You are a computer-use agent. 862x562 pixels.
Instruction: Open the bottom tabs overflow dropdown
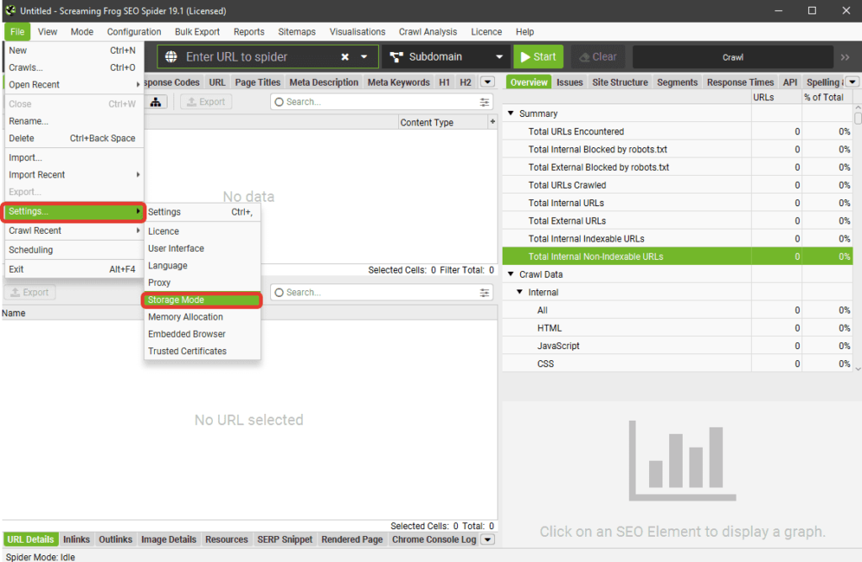point(487,539)
